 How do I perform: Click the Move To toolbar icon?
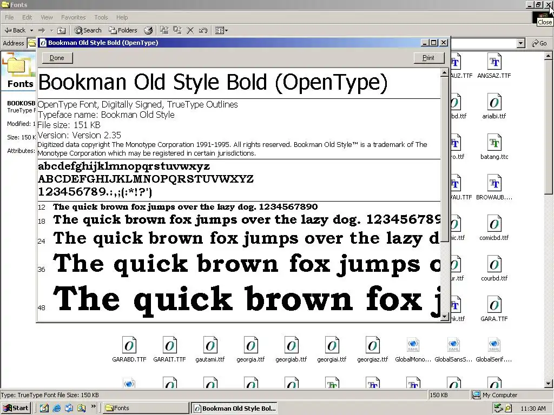[x=164, y=30]
